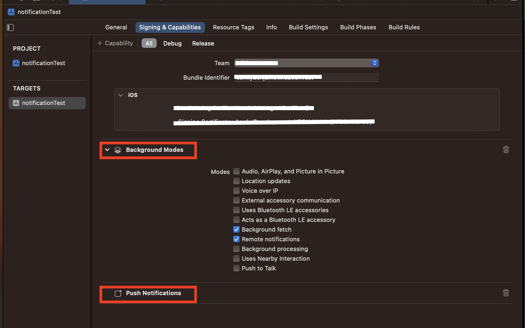
Task: Collapse the iOS signing section
Action: pyautogui.click(x=121, y=95)
